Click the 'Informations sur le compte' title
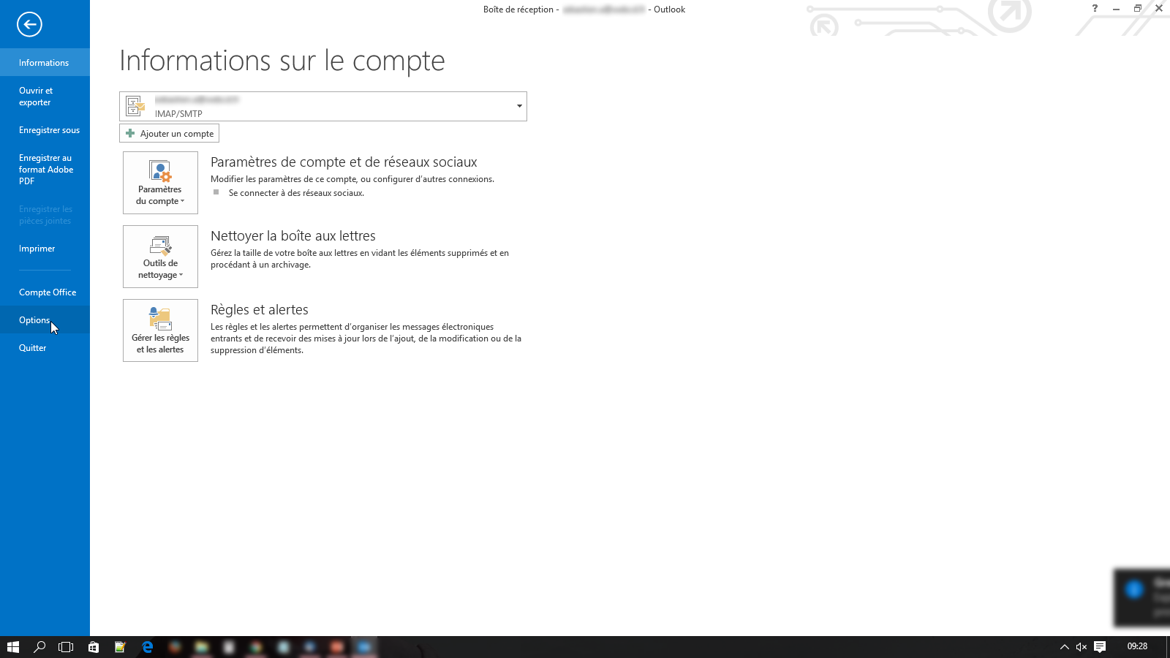The image size is (1170, 658). [x=282, y=61]
